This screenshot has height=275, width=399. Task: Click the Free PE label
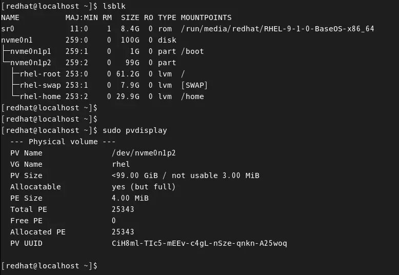coord(26,221)
